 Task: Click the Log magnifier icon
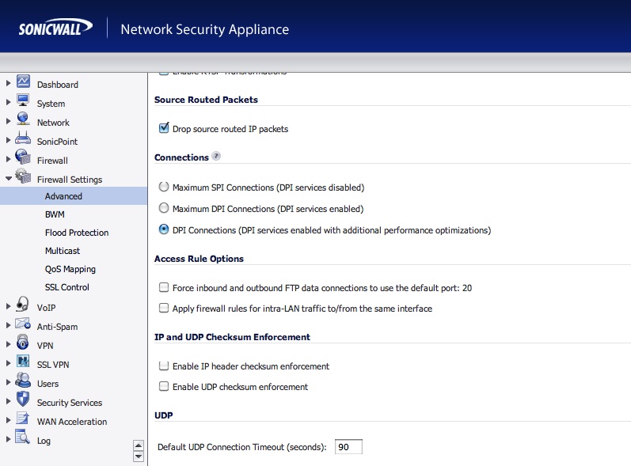tap(22, 437)
